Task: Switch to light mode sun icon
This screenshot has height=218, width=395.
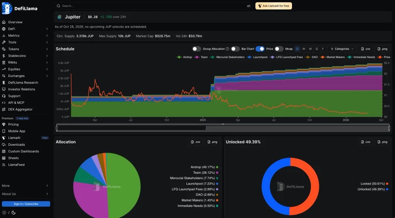Action: click(4, 213)
